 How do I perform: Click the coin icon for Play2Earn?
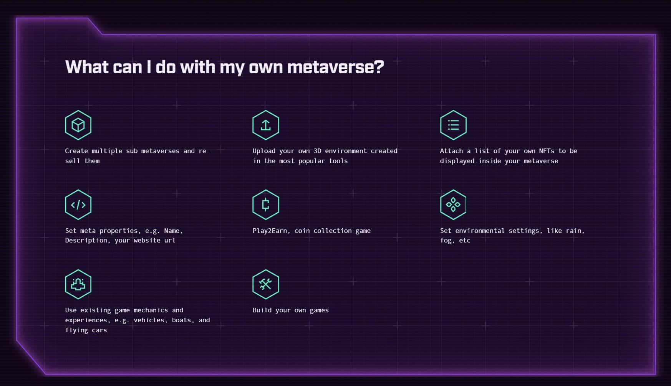(x=265, y=205)
